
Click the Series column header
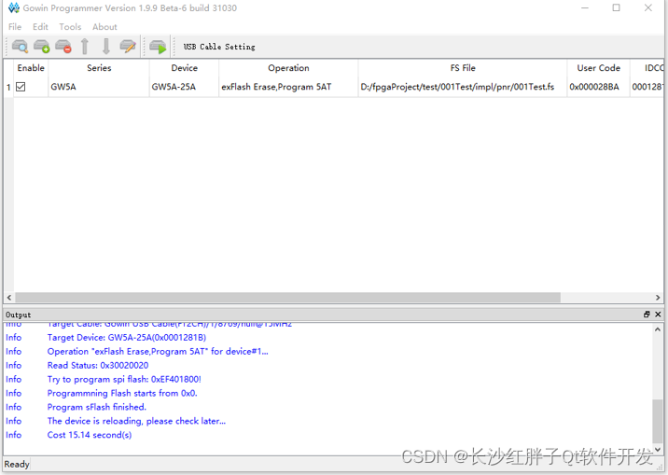[99, 68]
